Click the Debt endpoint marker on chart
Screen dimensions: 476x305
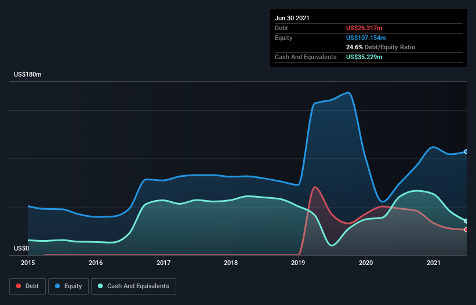(x=466, y=230)
